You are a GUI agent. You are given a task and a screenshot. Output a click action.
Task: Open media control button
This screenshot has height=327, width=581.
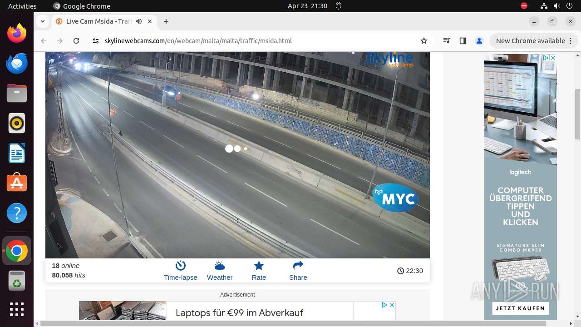click(x=447, y=41)
